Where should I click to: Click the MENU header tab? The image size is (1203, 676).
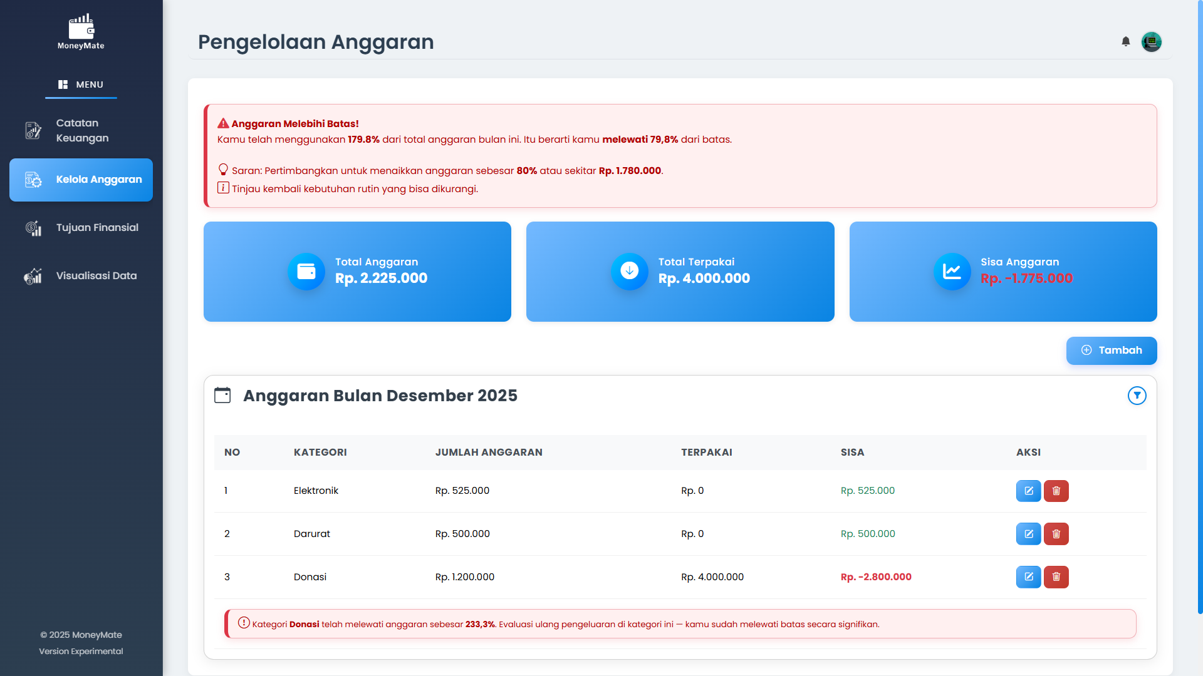click(x=81, y=84)
